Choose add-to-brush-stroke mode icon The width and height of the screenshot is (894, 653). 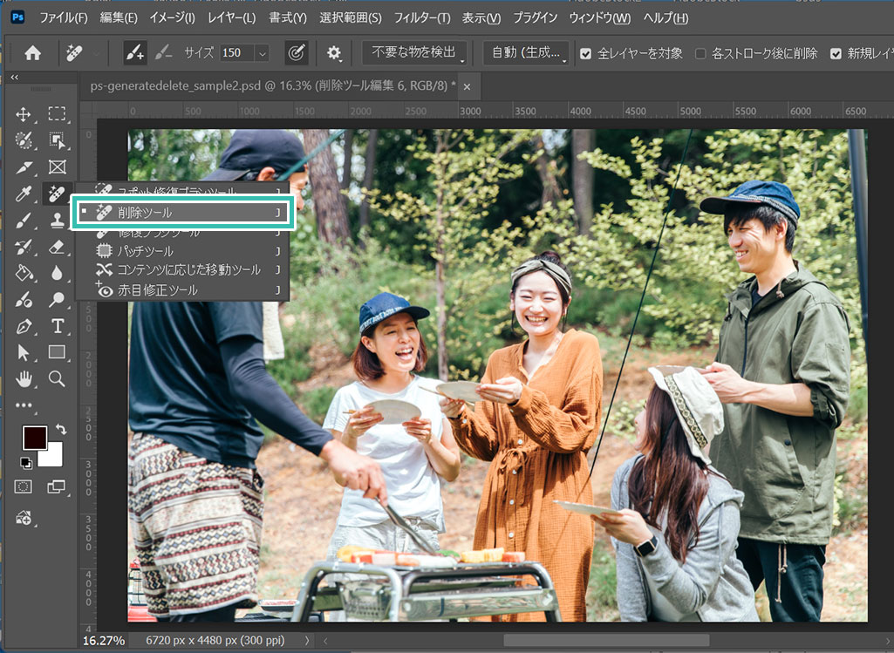click(x=134, y=53)
